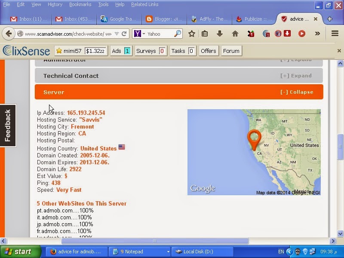
Task: Switch to the Google Translate tab
Action: coord(119,19)
